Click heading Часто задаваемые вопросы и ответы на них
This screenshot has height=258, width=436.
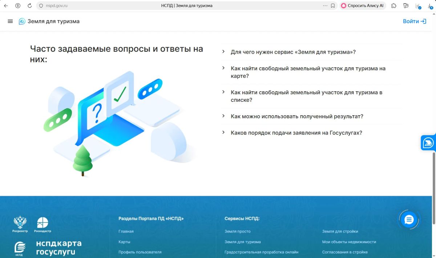point(117,54)
